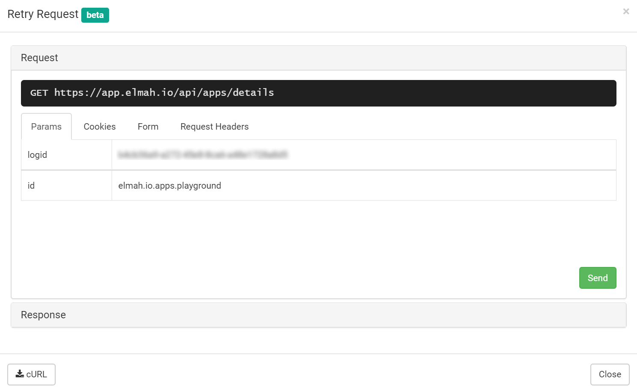This screenshot has width=637, height=391.
Task: Open the Request Headers tab
Action: (x=214, y=126)
